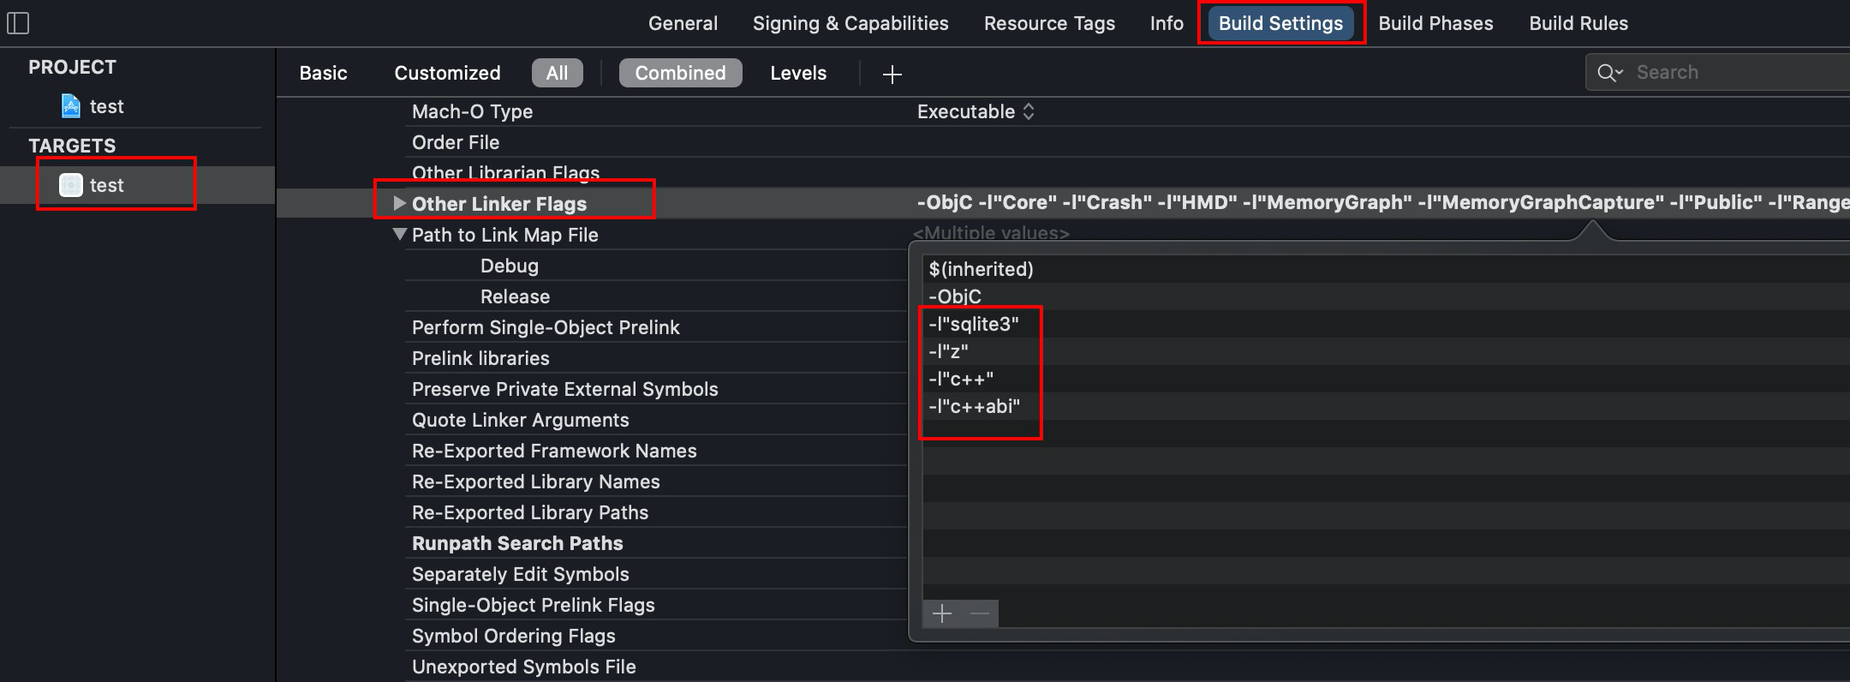The image size is (1850, 682).
Task: Open the General tab
Action: click(683, 23)
